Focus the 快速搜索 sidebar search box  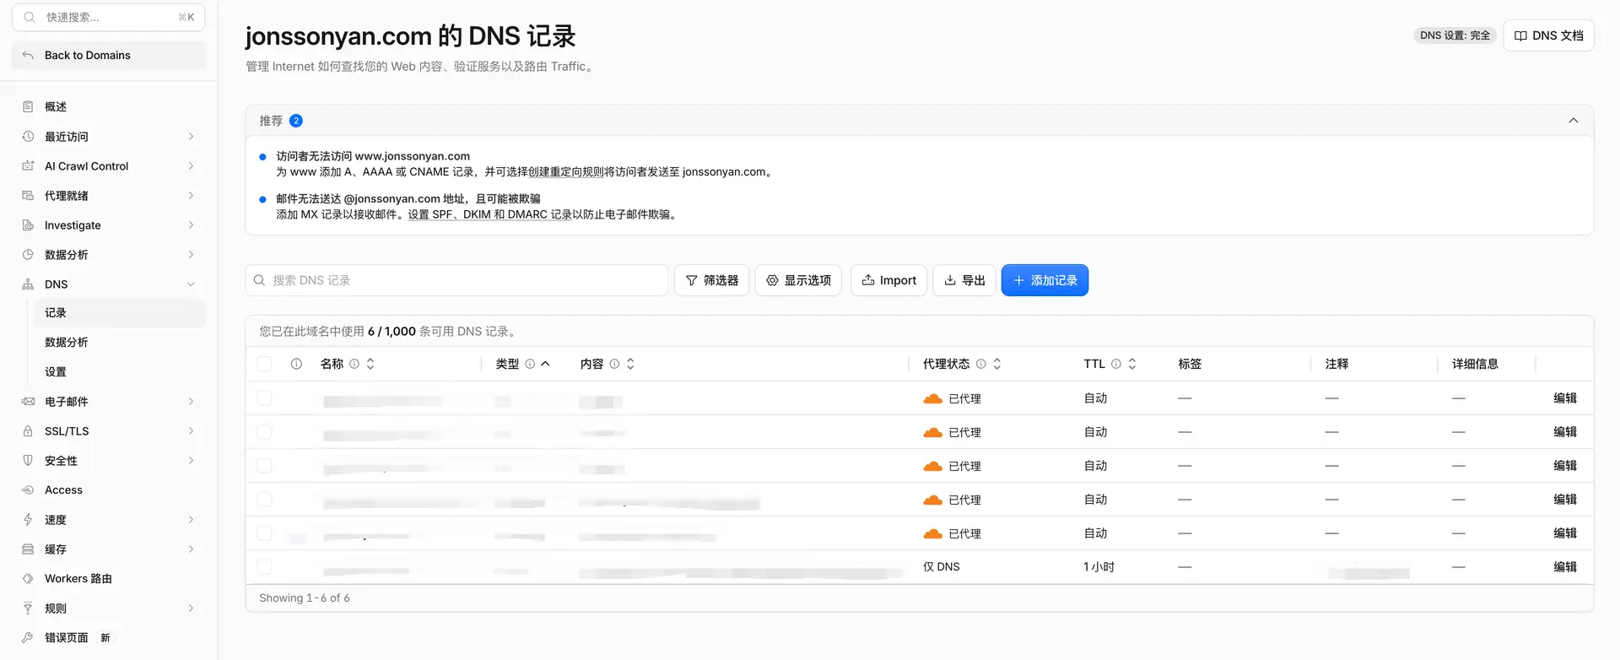(109, 17)
